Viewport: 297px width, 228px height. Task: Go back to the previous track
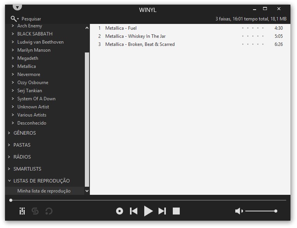[134, 211]
